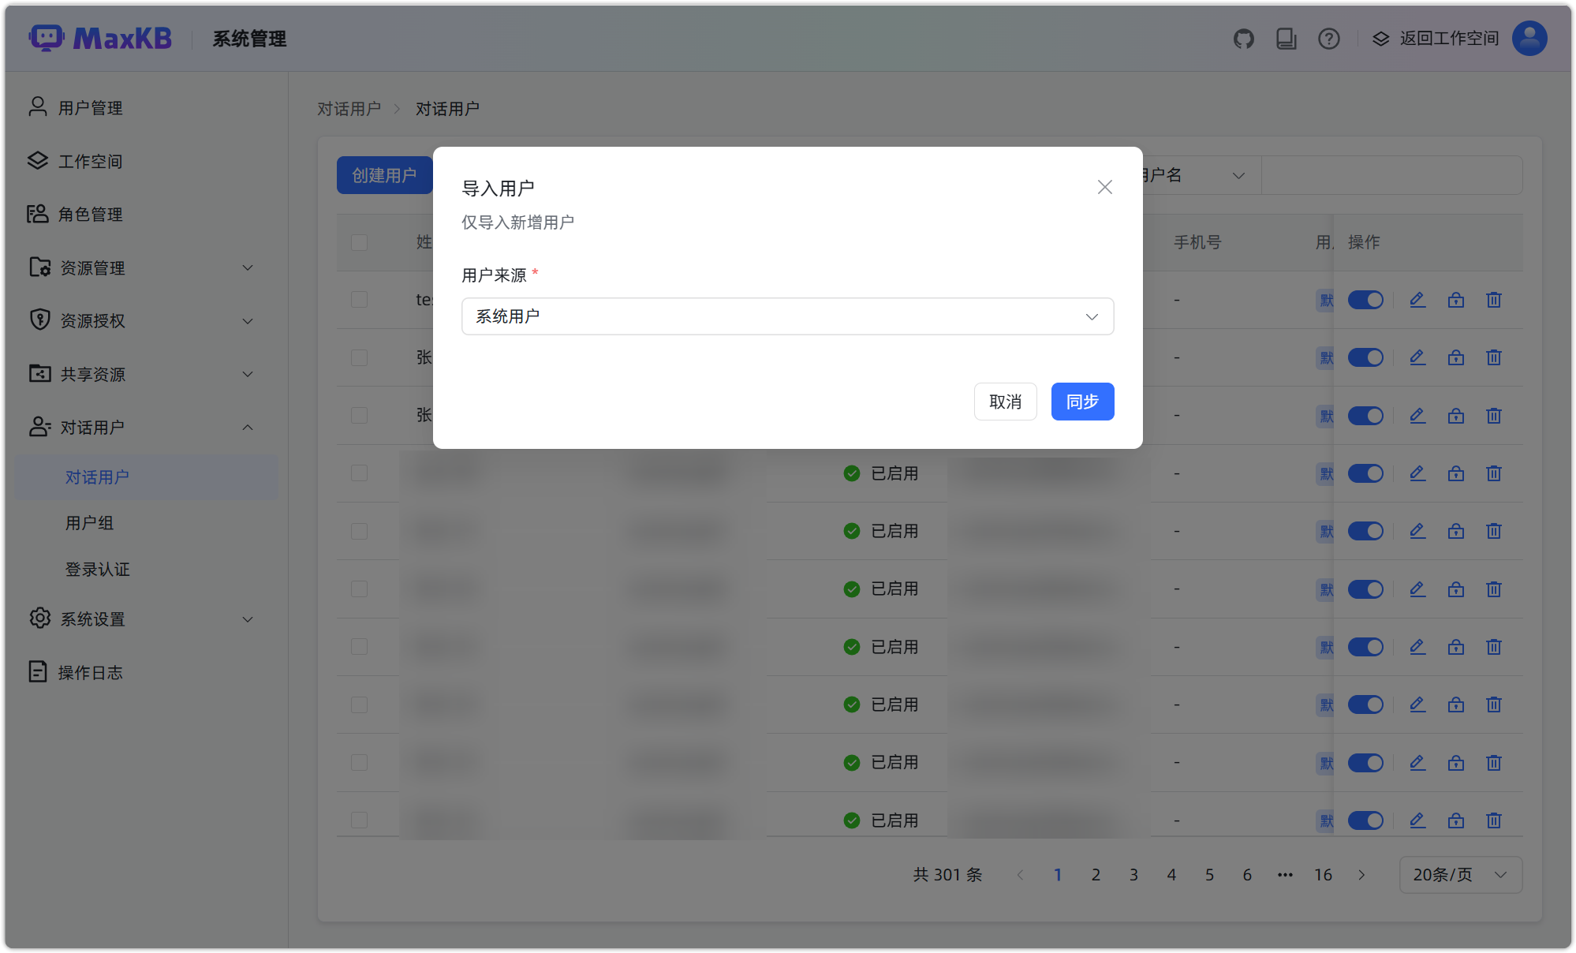Click the 操作日志 sidebar icon
The image size is (1576, 953).
(x=37, y=671)
